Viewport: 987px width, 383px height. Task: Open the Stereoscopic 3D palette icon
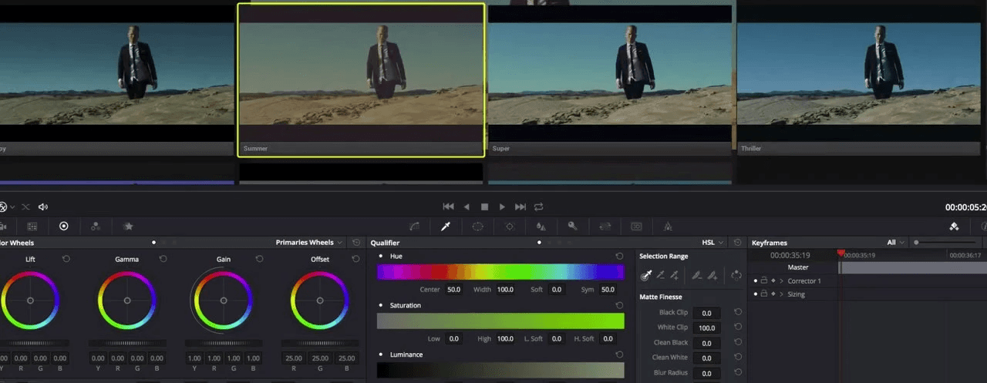pos(636,227)
